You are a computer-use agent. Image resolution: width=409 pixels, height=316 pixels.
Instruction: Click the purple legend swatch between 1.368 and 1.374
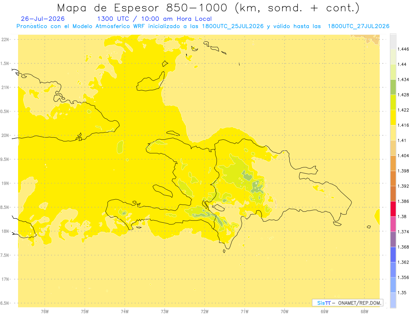[393, 239]
